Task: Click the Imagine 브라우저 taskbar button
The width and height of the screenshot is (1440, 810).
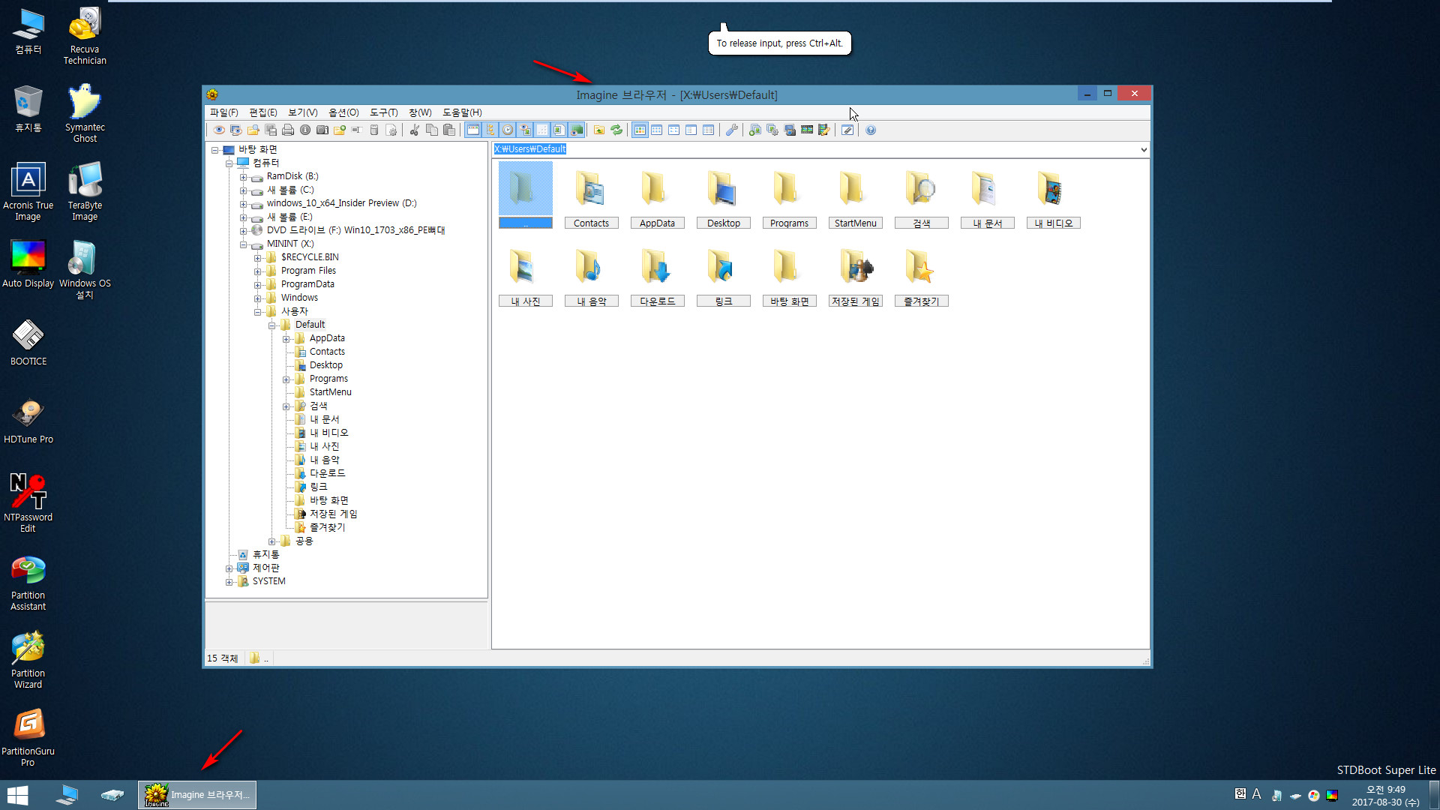Action: pyautogui.click(x=197, y=794)
